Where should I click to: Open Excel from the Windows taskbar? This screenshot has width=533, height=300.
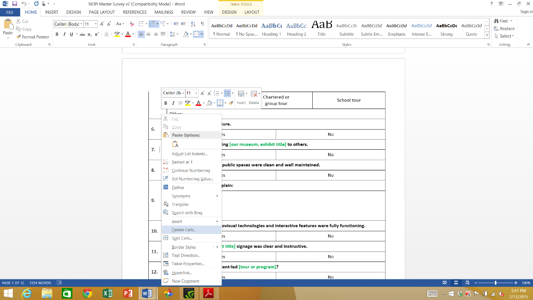click(x=108, y=293)
